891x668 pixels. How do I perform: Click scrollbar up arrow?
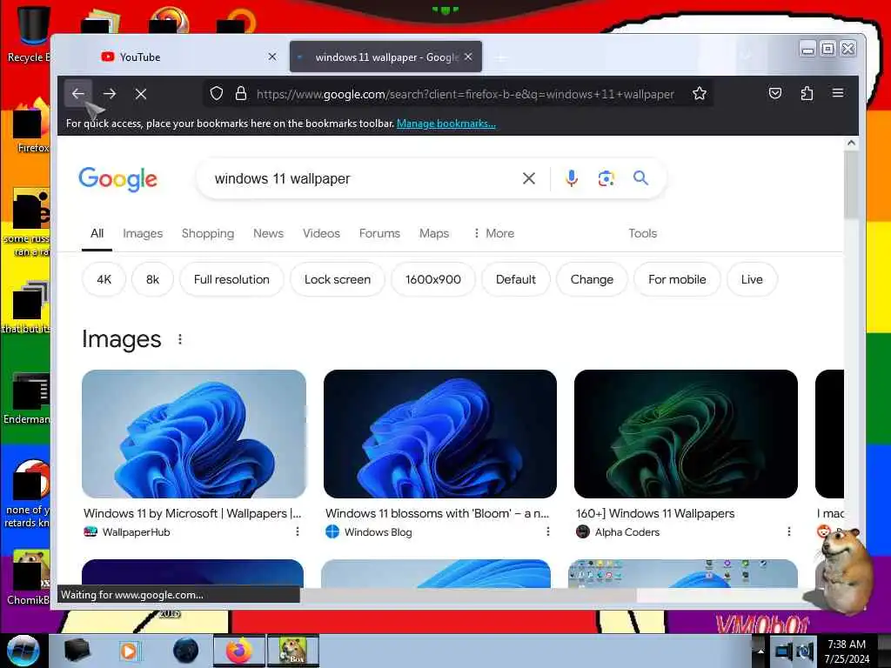pyautogui.click(x=851, y=143)
